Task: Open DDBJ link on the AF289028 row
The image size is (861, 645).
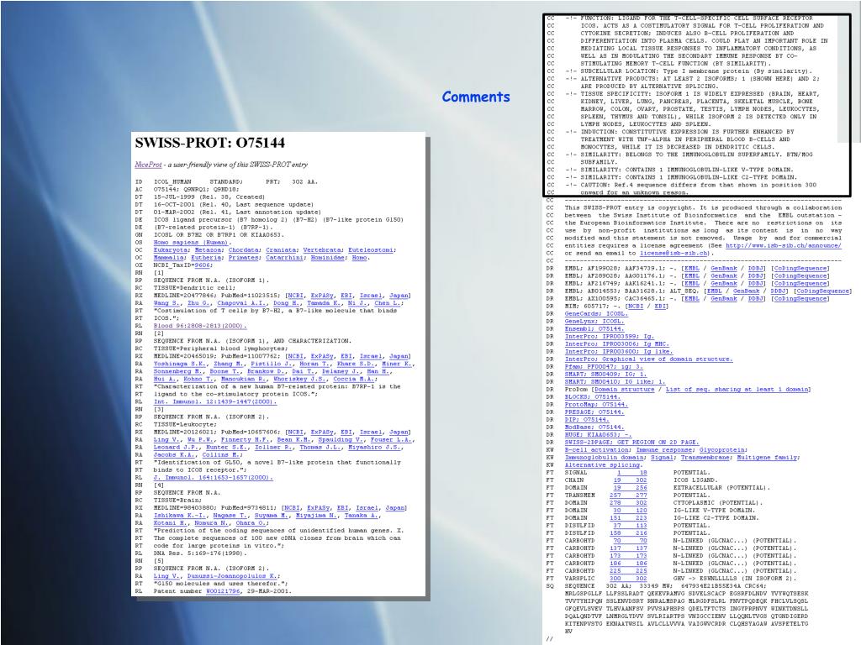Action: coord(756,276)
